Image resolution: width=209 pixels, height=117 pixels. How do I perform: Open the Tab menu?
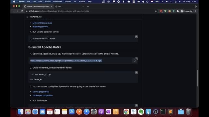(75, 2)
